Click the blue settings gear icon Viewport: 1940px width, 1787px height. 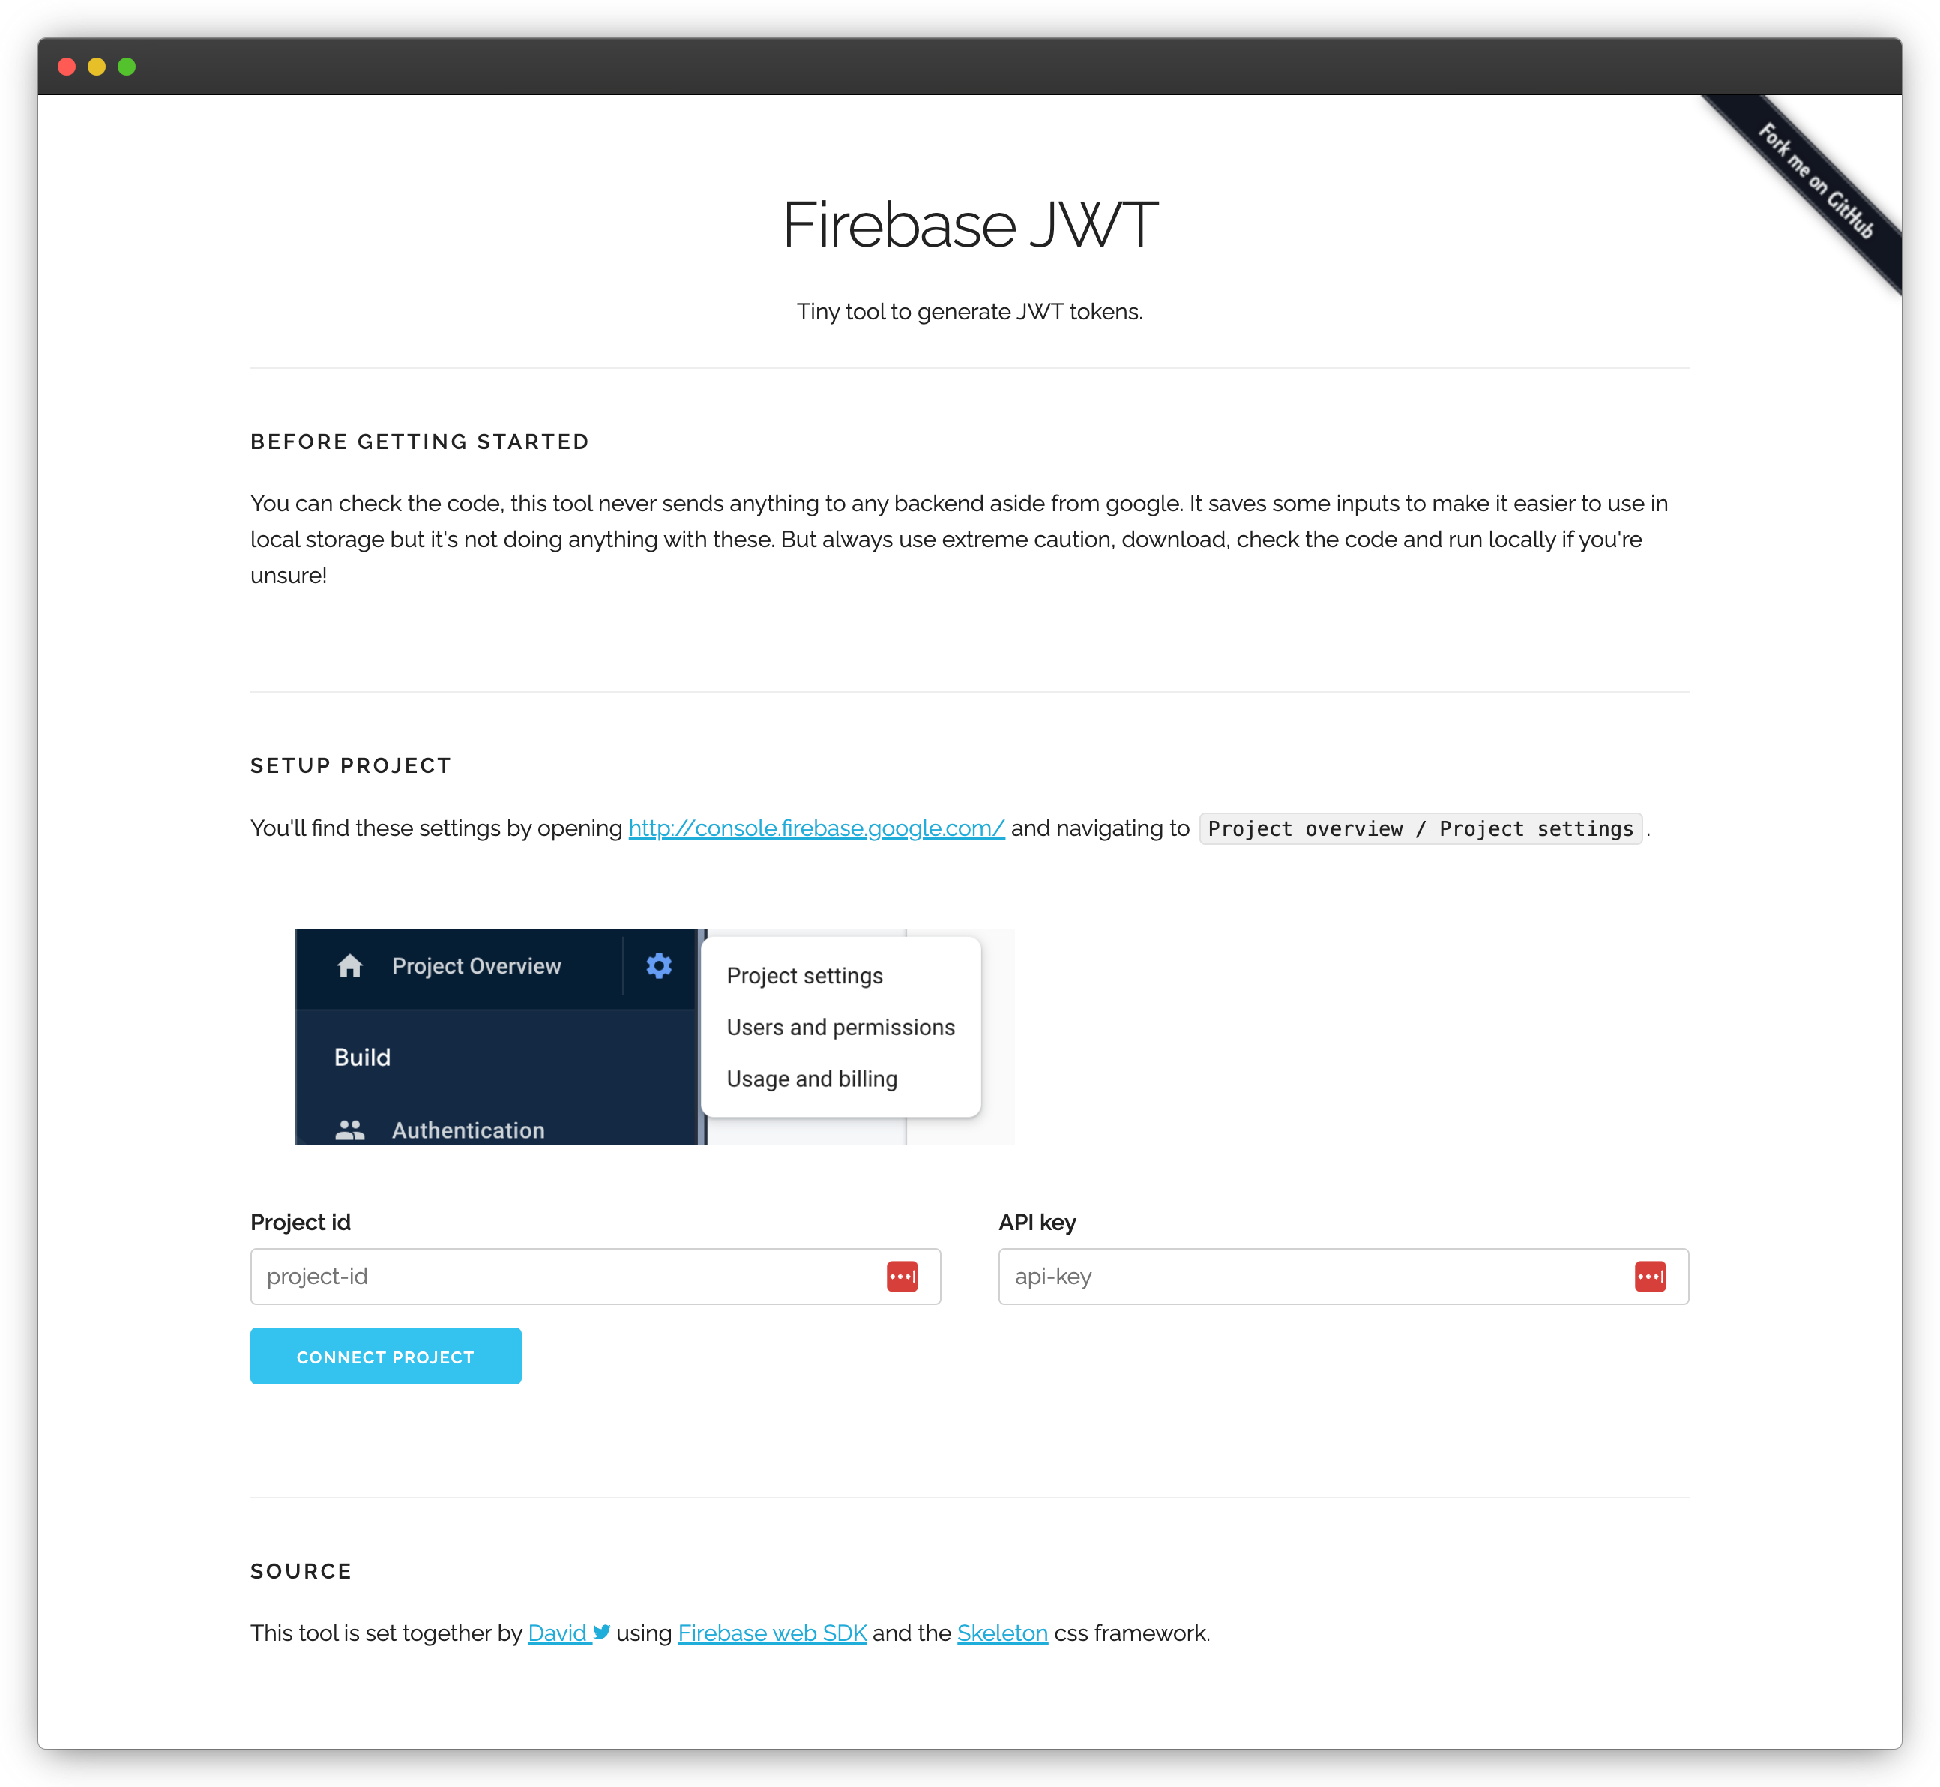(659, 966)
